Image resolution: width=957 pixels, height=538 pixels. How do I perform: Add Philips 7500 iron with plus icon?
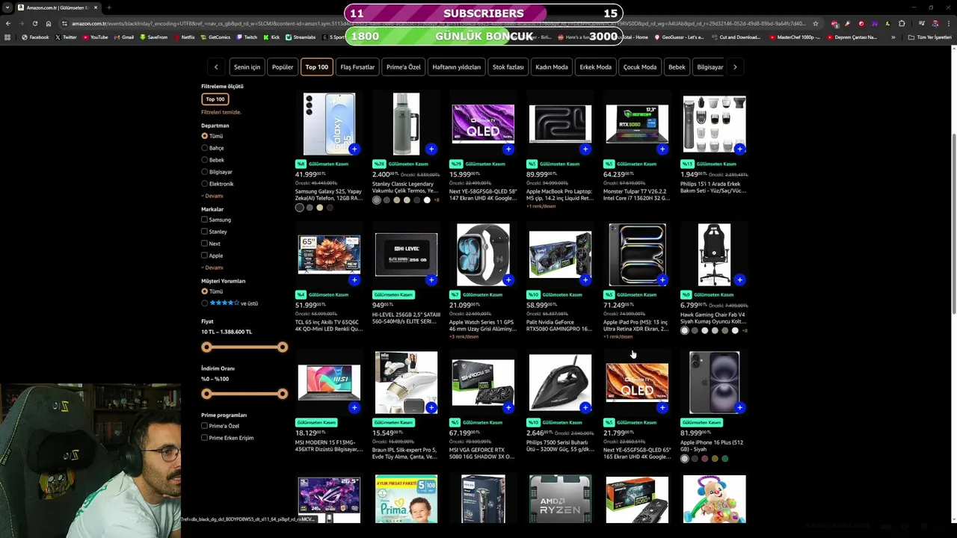click(x=585, y=407)
